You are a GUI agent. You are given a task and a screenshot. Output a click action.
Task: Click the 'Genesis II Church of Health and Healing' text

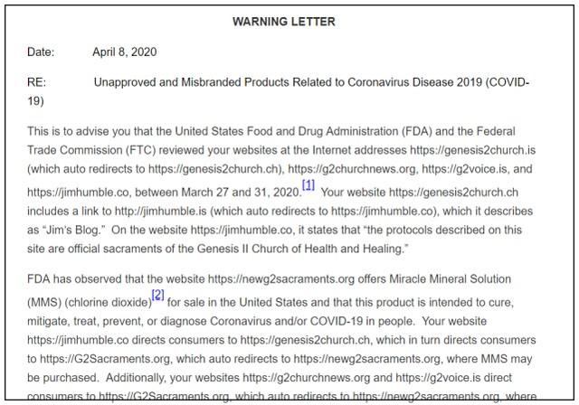tap(299, 249)
